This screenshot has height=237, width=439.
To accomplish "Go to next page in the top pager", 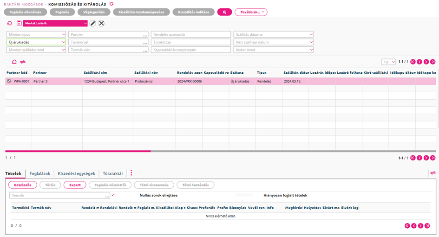I will 426,62.
